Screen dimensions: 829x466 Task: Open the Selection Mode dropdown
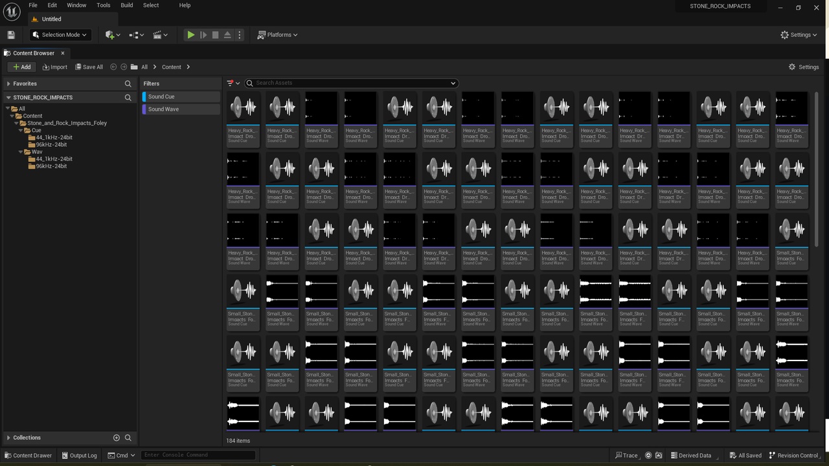tap(60, 35)
